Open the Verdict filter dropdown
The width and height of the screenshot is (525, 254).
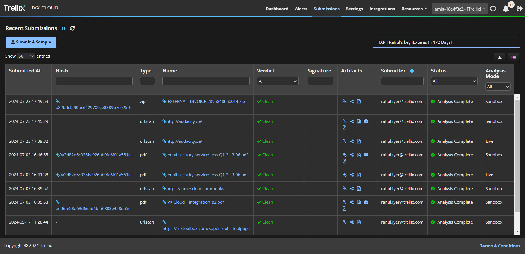pyautogui.click(x=278, y=81)
